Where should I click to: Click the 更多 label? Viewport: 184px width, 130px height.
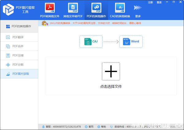point(138,16)
